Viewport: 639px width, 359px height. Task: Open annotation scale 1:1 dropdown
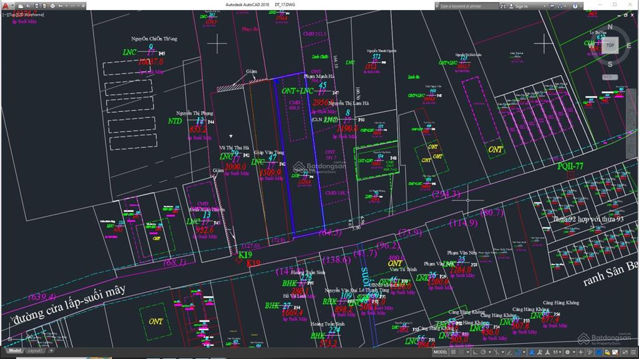click(557, 352)
